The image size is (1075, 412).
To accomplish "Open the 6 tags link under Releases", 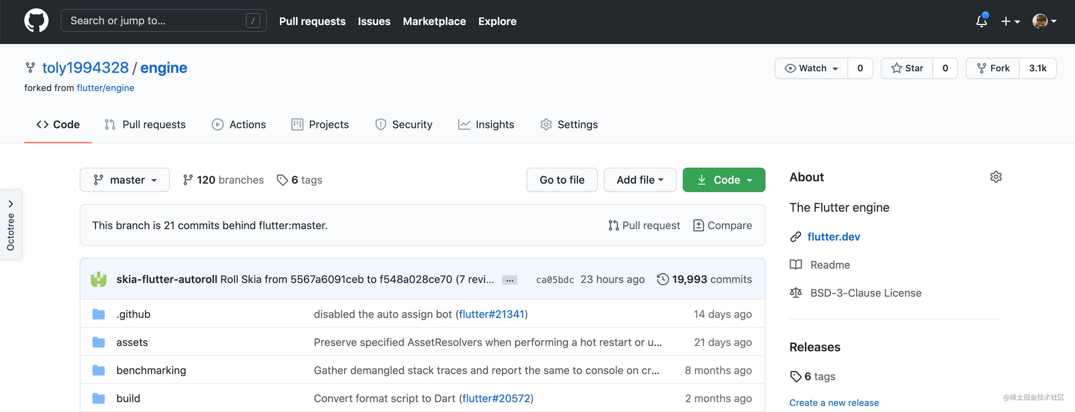I will 813,376.
